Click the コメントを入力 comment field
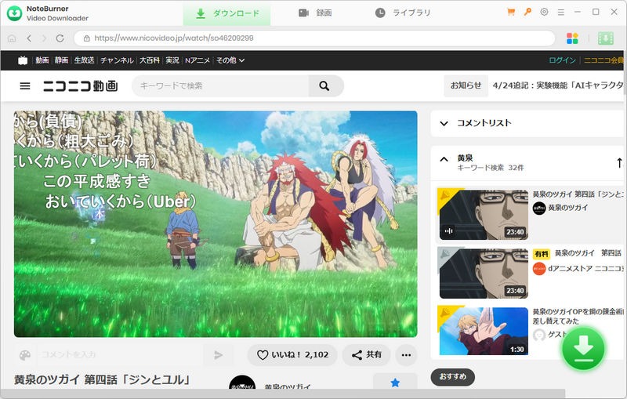The height and width of the screenshot is (399, 627). (118, 355)
